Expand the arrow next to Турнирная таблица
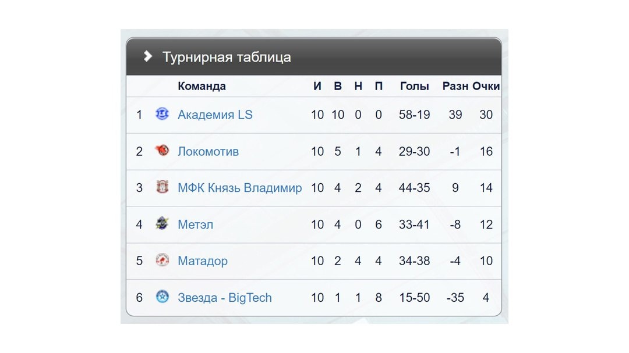The image size is (629, 353). [147, 56]
